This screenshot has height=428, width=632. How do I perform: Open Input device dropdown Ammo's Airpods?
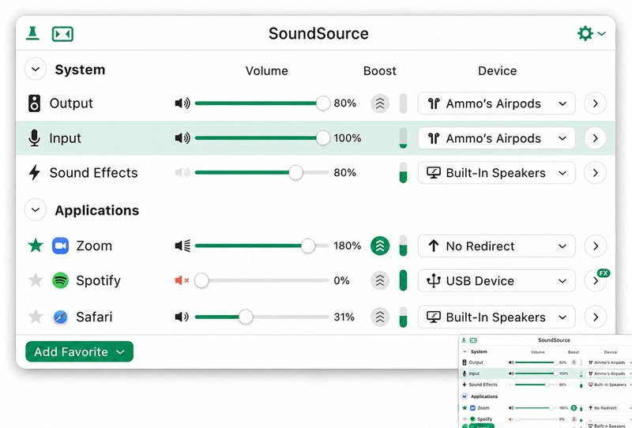[497, 138]
